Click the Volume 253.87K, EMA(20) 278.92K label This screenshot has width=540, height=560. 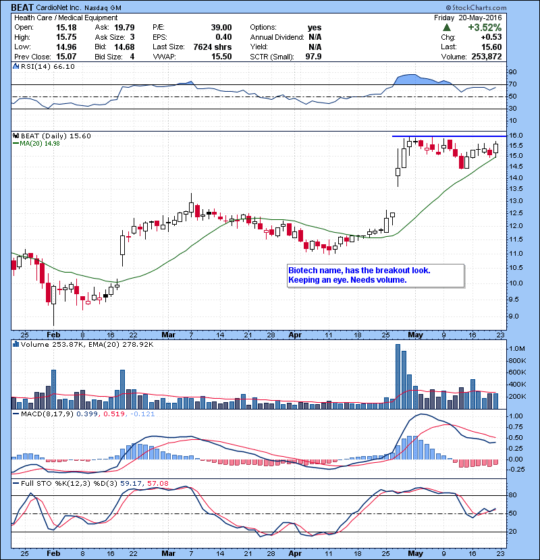pyautogui.click(x=87, y=344)
